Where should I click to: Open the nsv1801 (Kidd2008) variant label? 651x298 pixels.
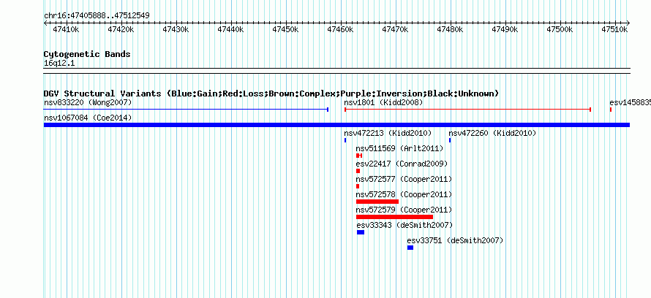click(x=383, y=102)
